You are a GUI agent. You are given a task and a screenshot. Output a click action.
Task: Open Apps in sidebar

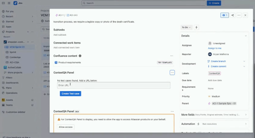(8, 27)
